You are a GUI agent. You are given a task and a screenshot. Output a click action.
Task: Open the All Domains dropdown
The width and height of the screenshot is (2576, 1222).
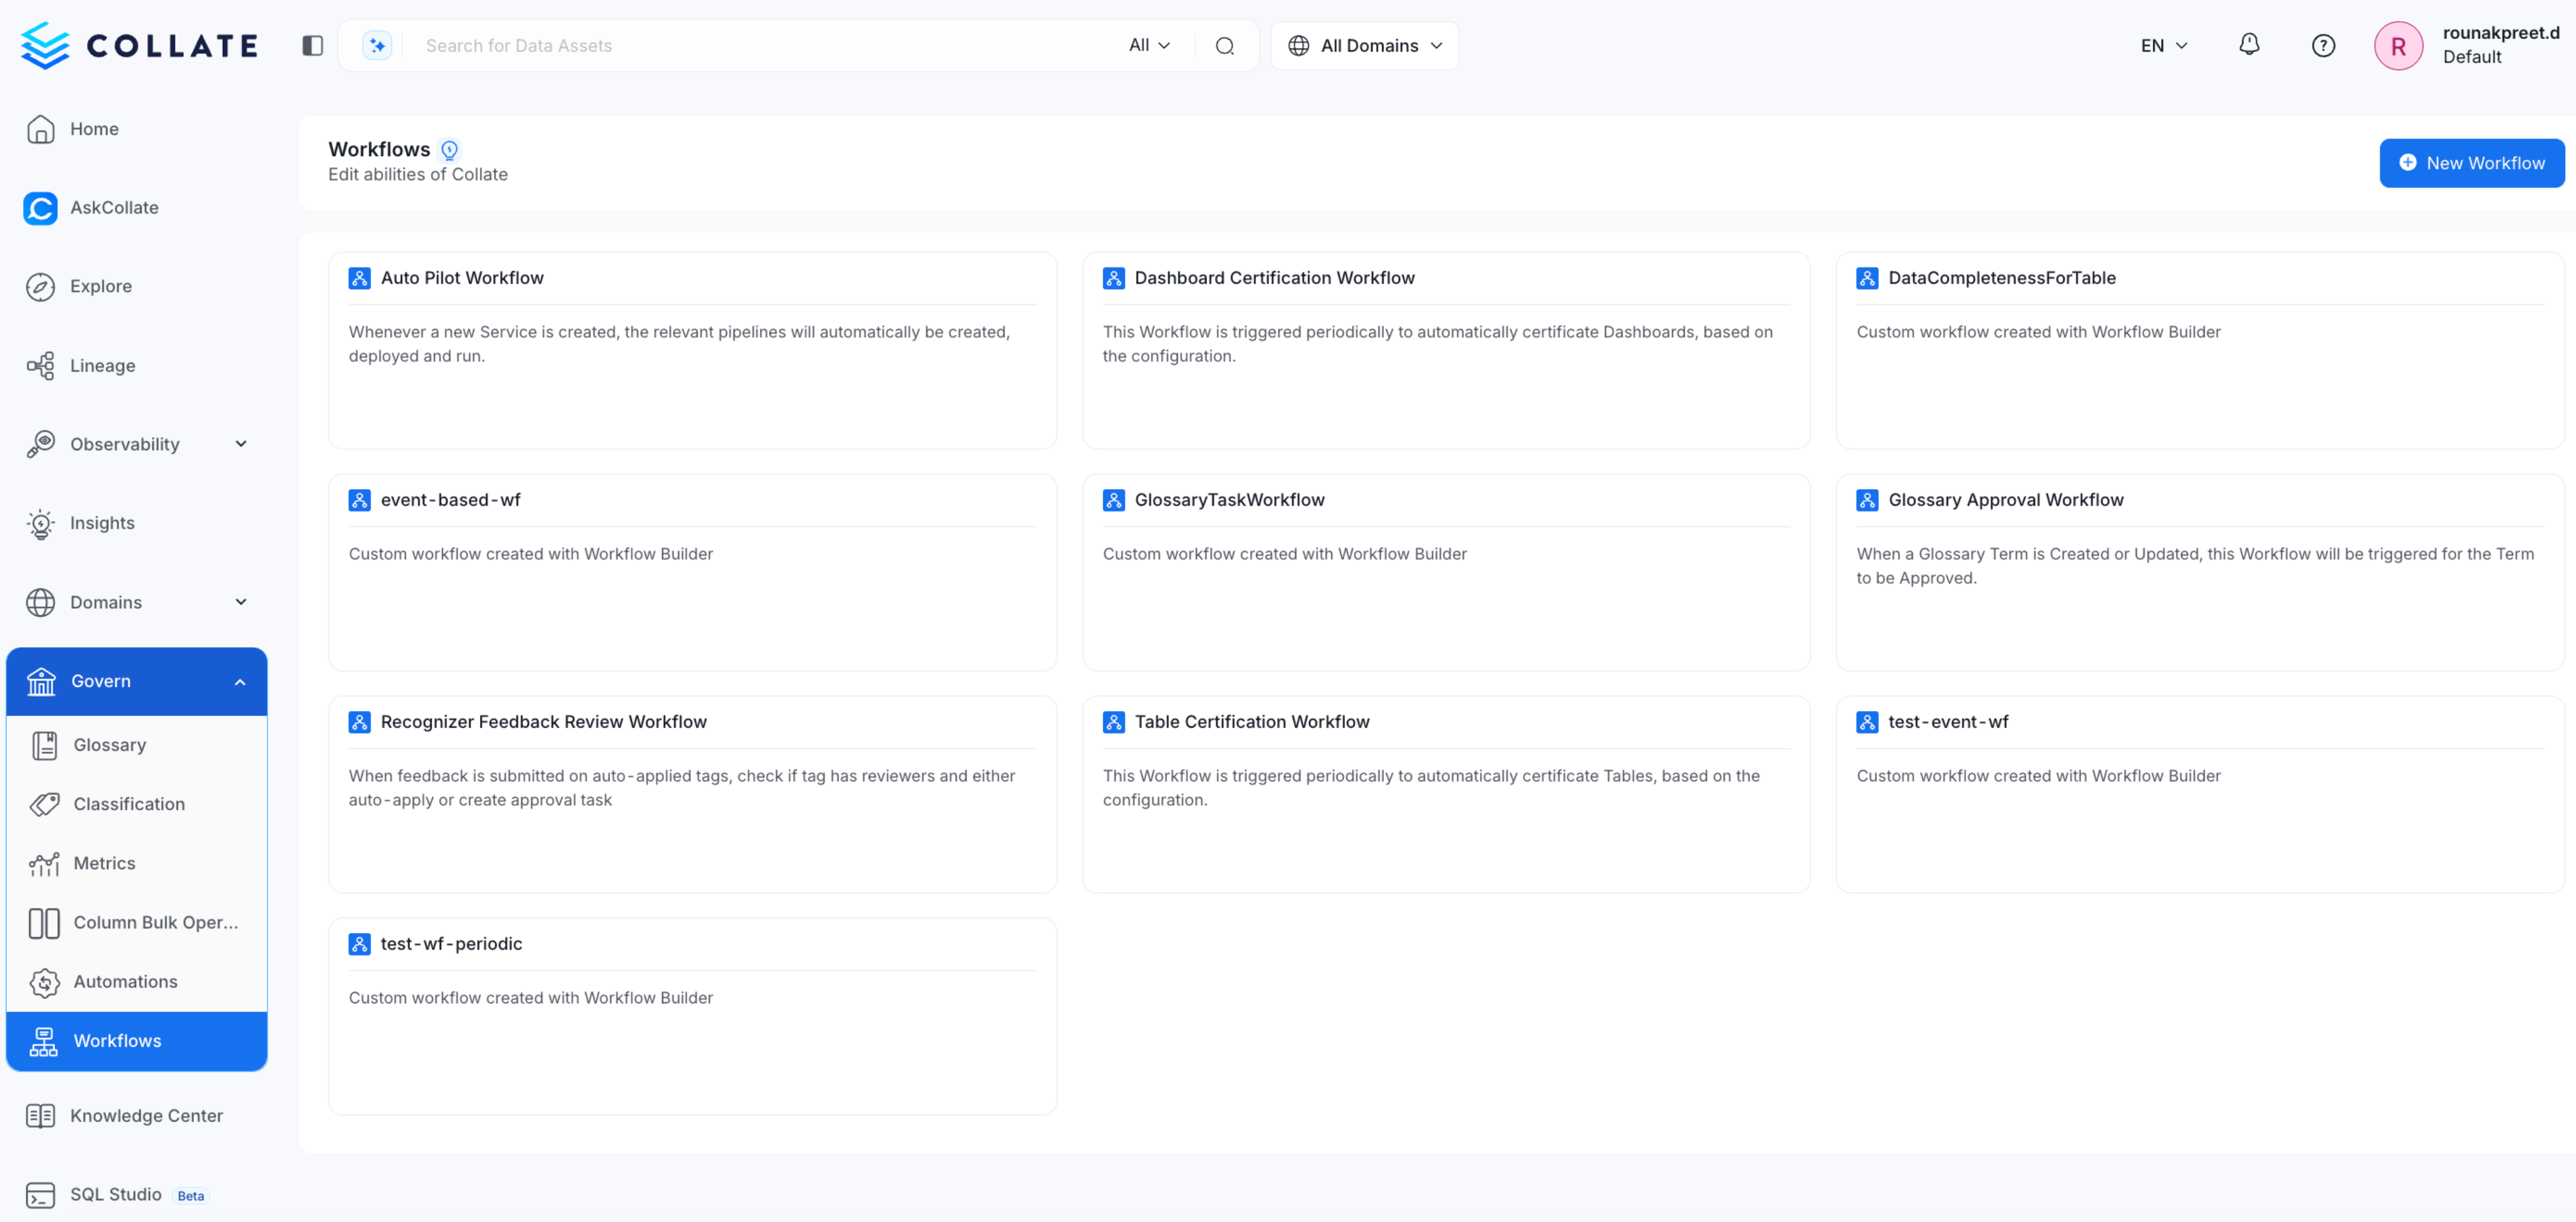1364,45
